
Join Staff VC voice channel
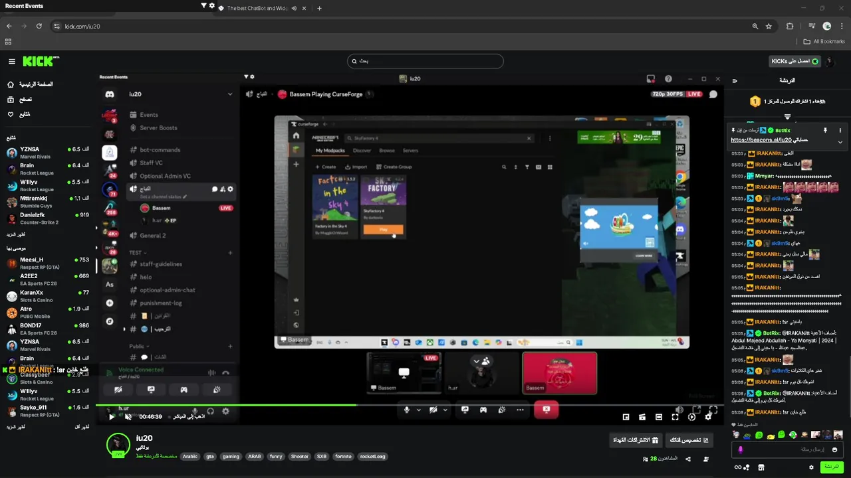151,163
